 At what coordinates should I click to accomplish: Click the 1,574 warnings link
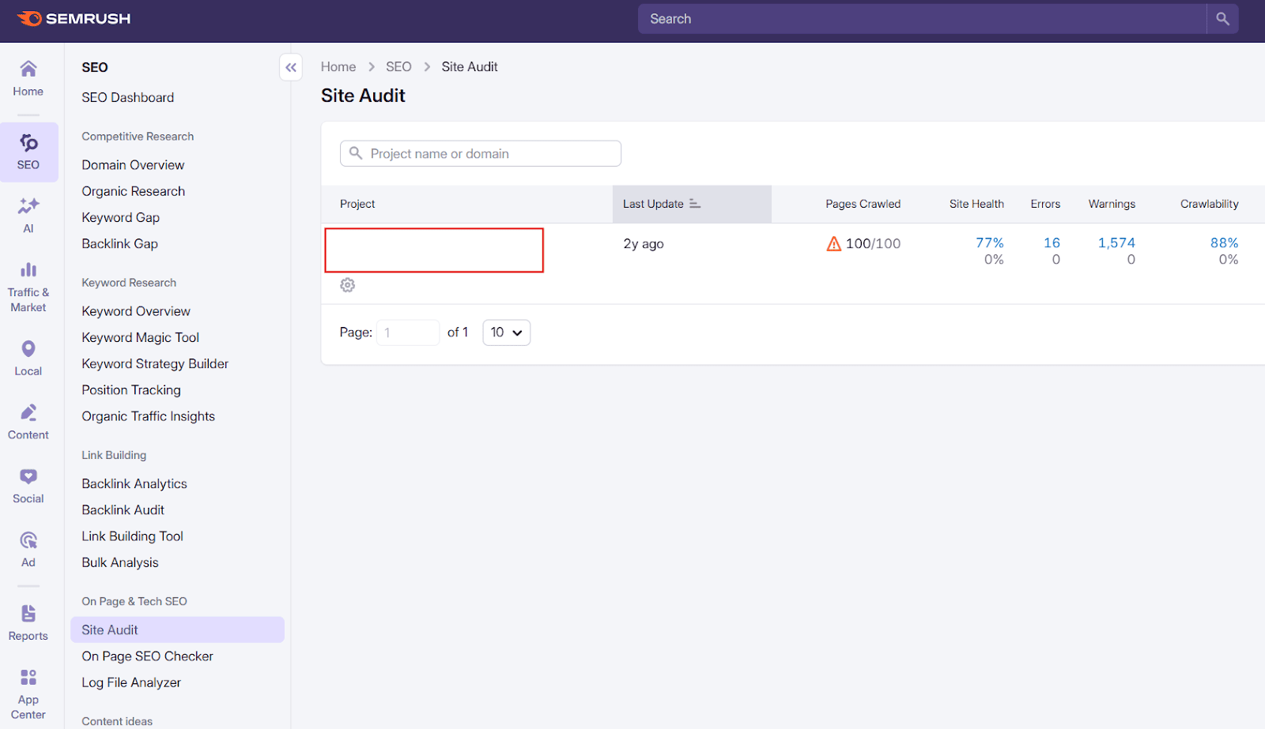pyautogui.click(x=1116, y=242)
